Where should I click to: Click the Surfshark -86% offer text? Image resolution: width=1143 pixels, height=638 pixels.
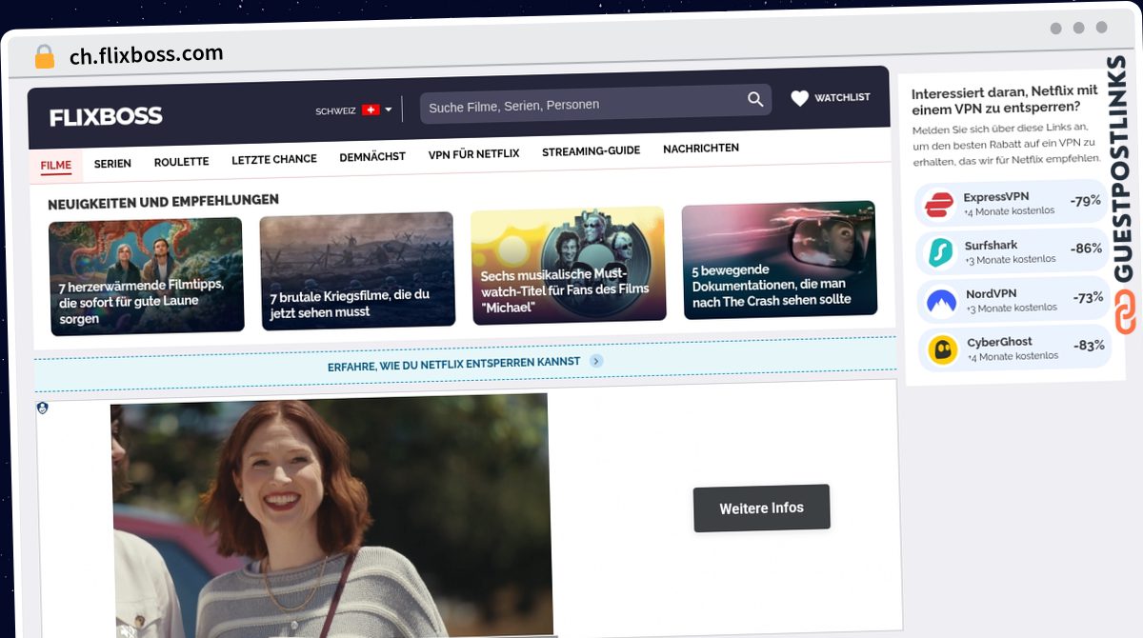point(1087,249)
